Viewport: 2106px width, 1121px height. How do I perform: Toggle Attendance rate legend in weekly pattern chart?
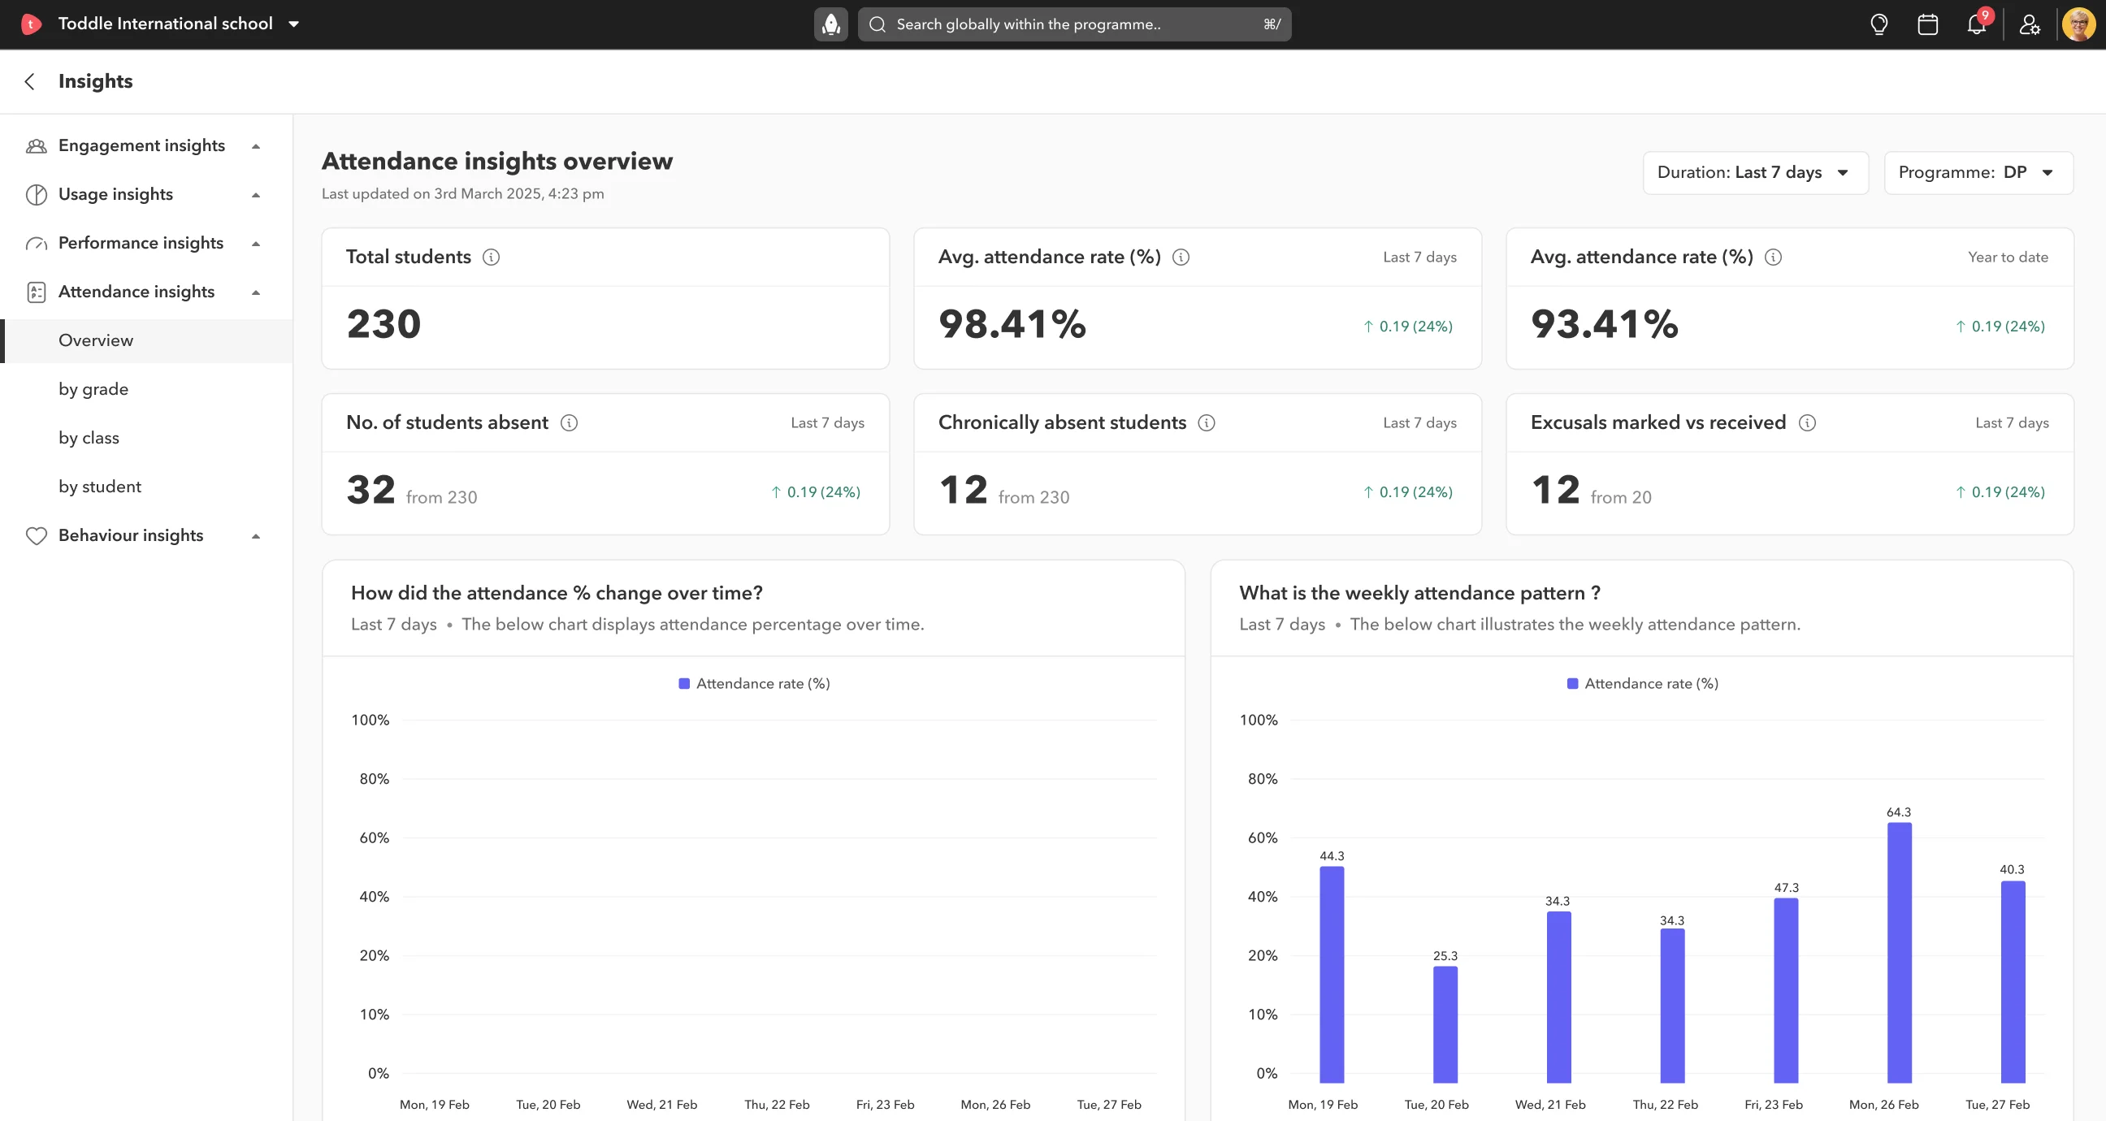1641,683
